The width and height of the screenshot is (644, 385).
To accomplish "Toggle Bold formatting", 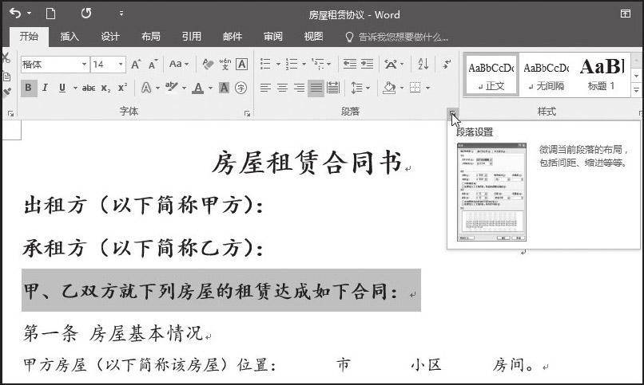I will (28, 88).
